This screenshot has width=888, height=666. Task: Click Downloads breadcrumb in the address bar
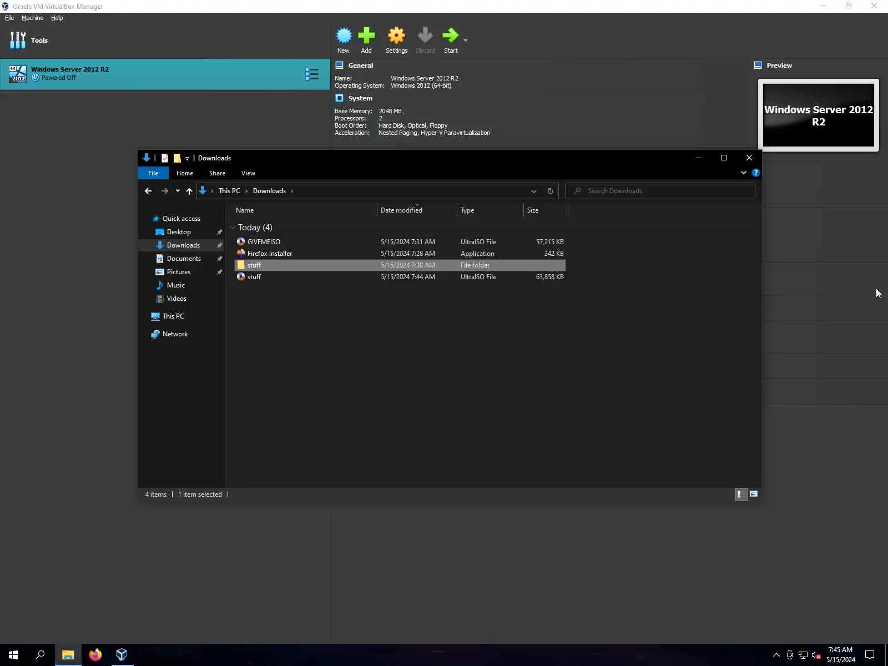269,191
